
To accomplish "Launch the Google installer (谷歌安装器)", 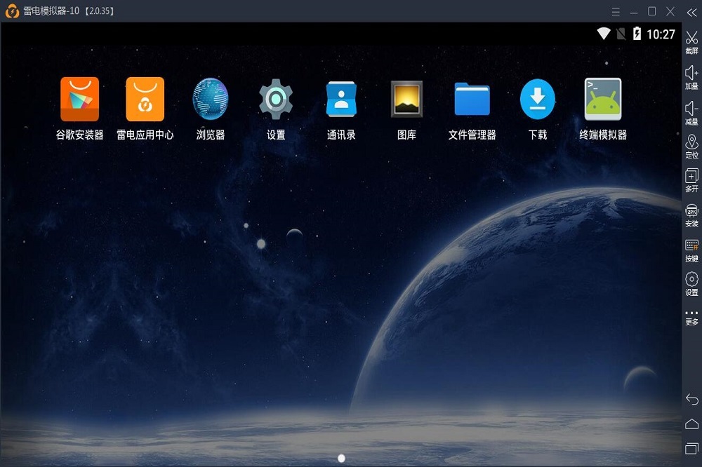I will pos(79,98).
